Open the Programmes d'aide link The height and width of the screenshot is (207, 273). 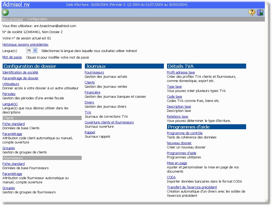(181, 153)
